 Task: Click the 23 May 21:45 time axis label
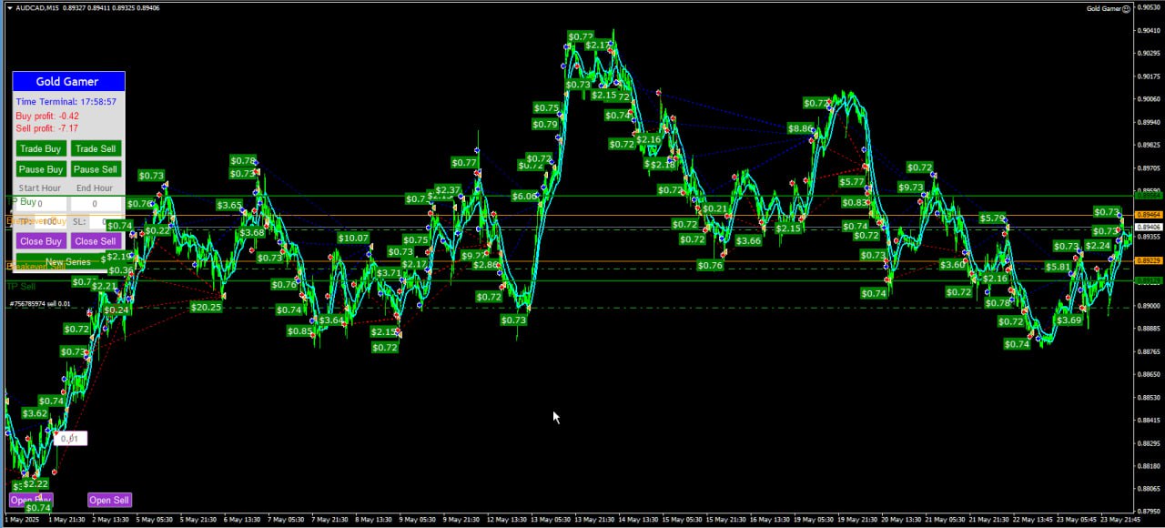pyautogui.click(x=1120, y=520)
